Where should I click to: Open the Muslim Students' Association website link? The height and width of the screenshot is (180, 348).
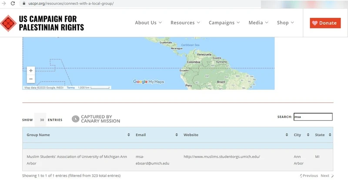221,157
